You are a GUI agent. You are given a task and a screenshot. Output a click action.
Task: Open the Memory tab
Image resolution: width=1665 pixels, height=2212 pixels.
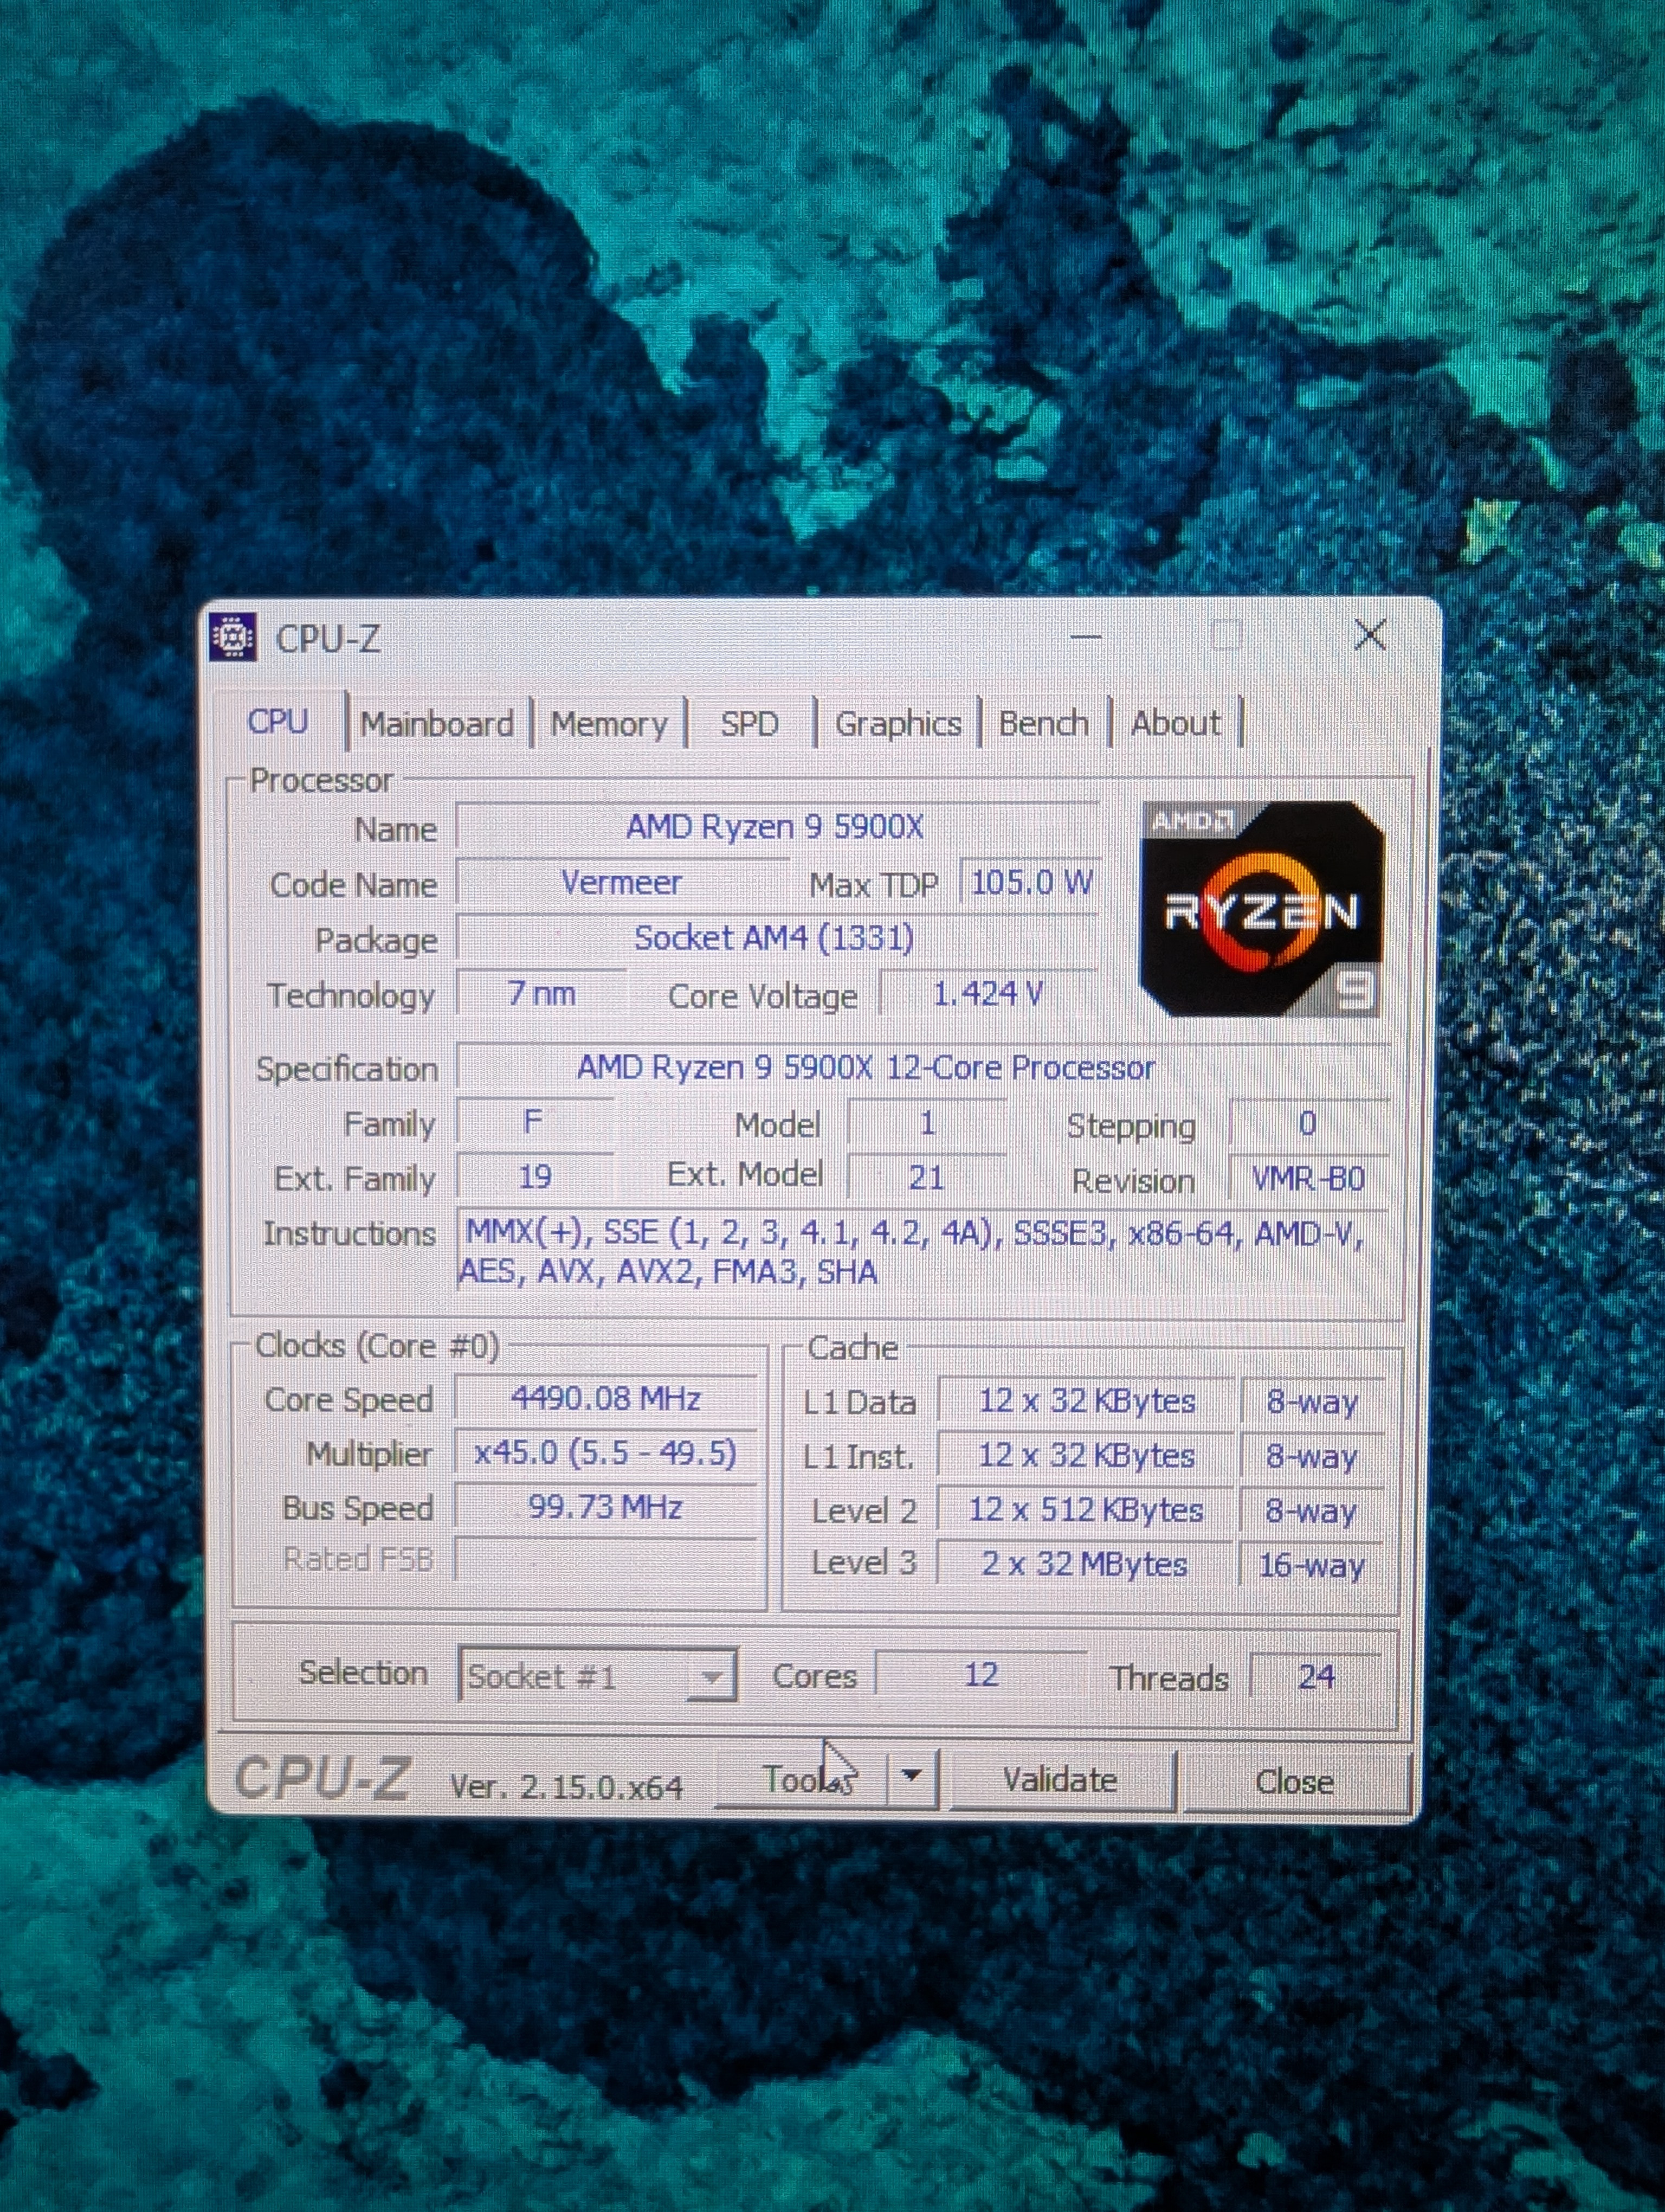[x=609, y=723]
